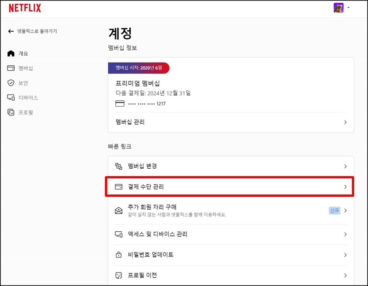Open 멤버십 관리
Screen dimensions: 368x286
click(x=231, y=122)
